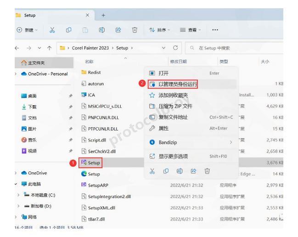The image size is (298, 237).
Task: Expand the 本地磁盘 (C:) node
Action: 18,195
